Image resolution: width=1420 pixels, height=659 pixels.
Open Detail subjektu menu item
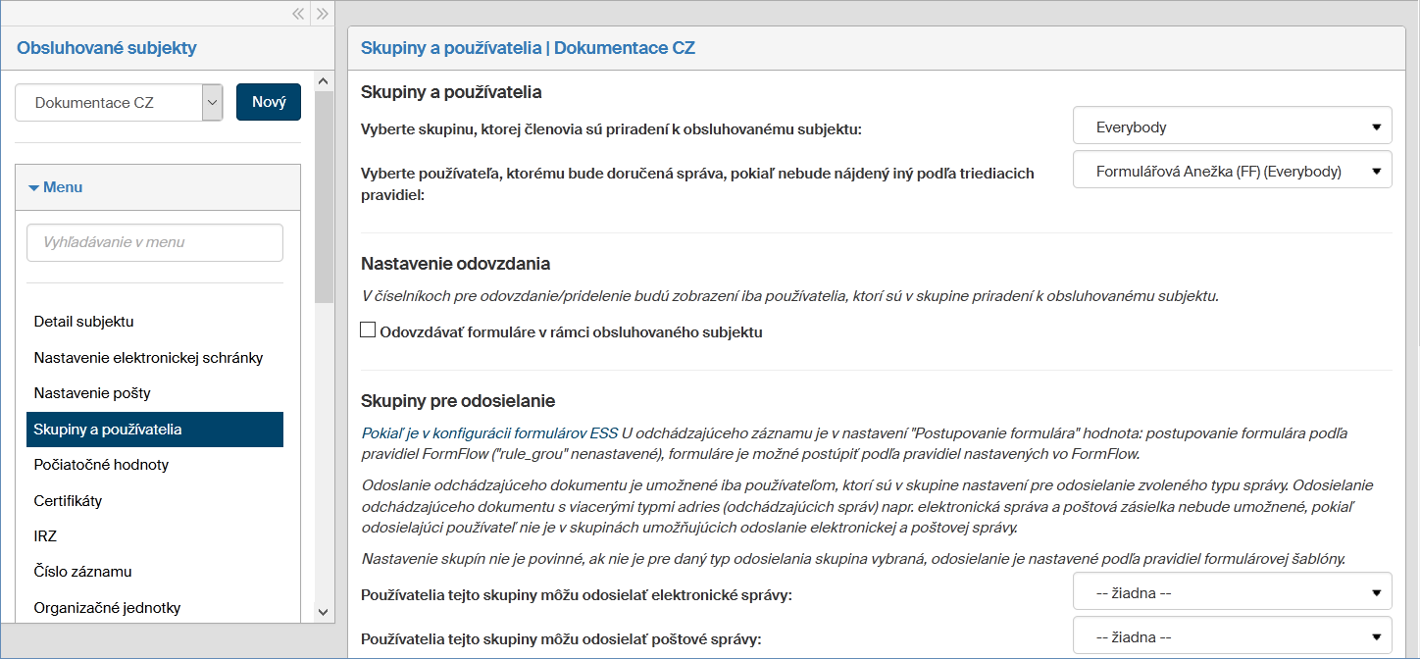[x=84, y=322]
